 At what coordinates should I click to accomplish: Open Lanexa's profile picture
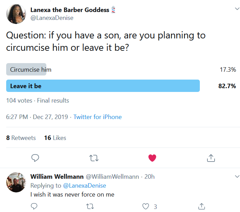click(16, 14)
